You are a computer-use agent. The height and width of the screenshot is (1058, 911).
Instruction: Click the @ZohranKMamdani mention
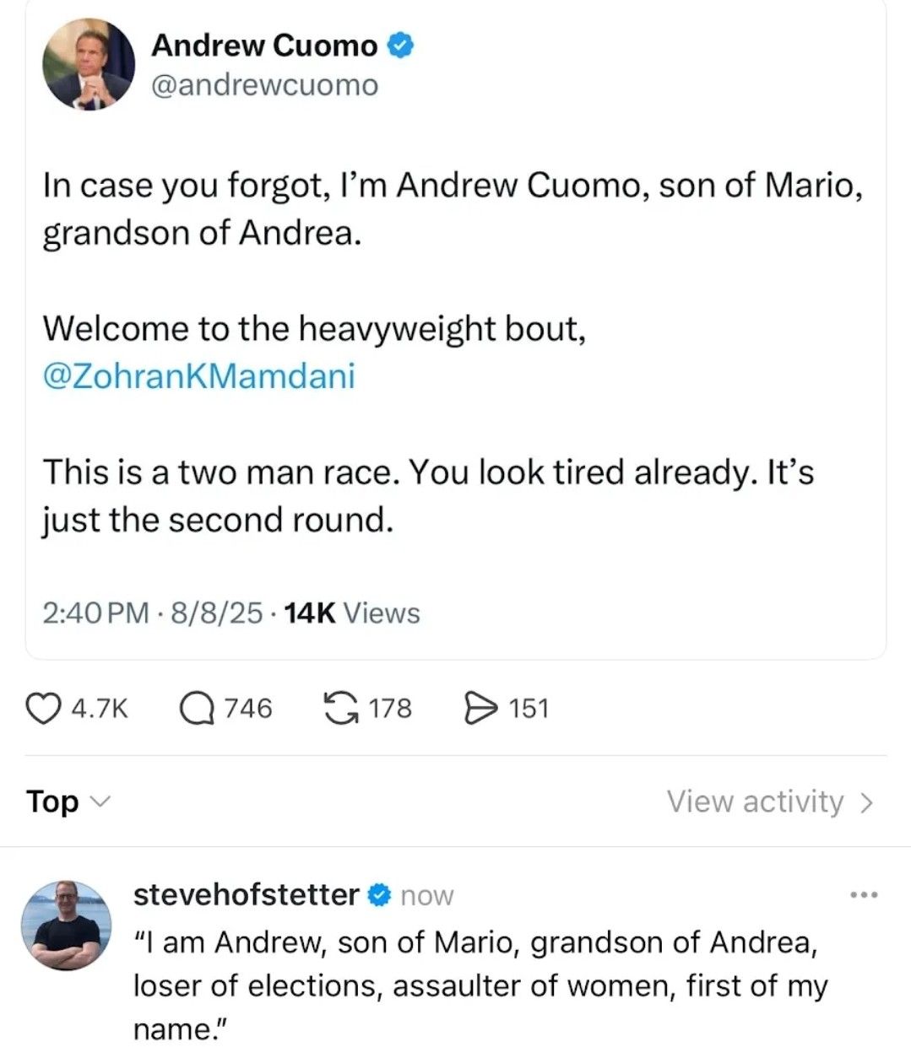coord(198,375)
